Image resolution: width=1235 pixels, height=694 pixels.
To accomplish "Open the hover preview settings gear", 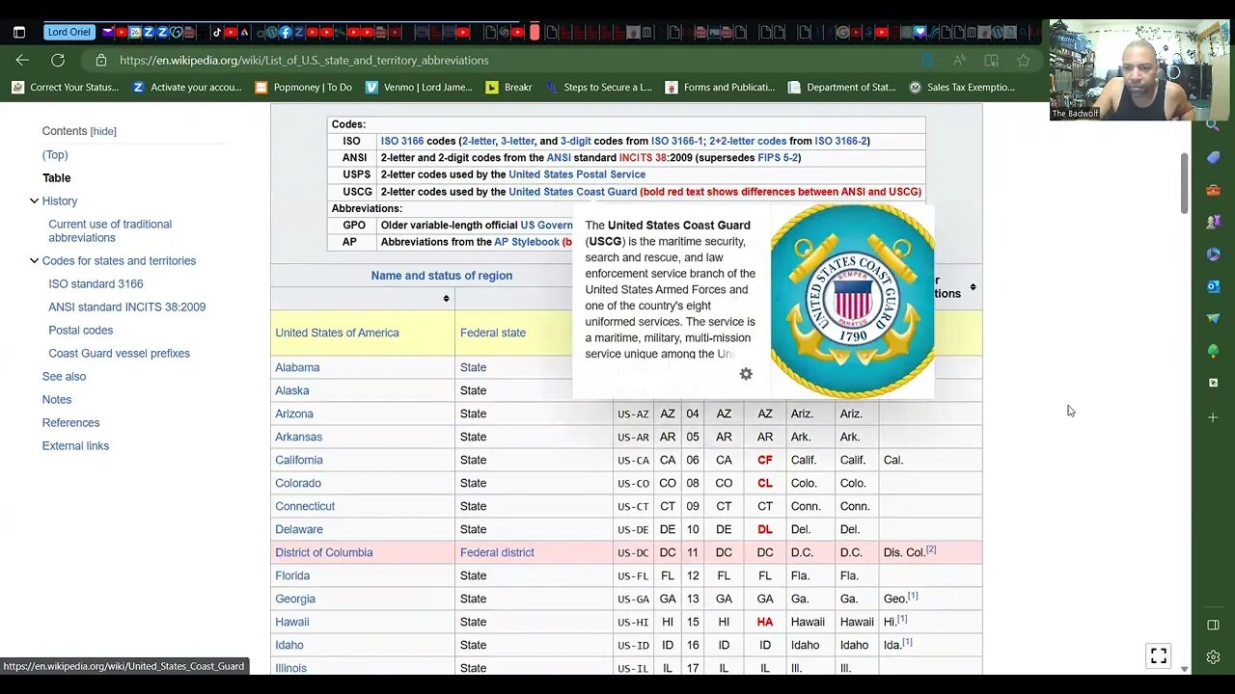I will [746, 374].
